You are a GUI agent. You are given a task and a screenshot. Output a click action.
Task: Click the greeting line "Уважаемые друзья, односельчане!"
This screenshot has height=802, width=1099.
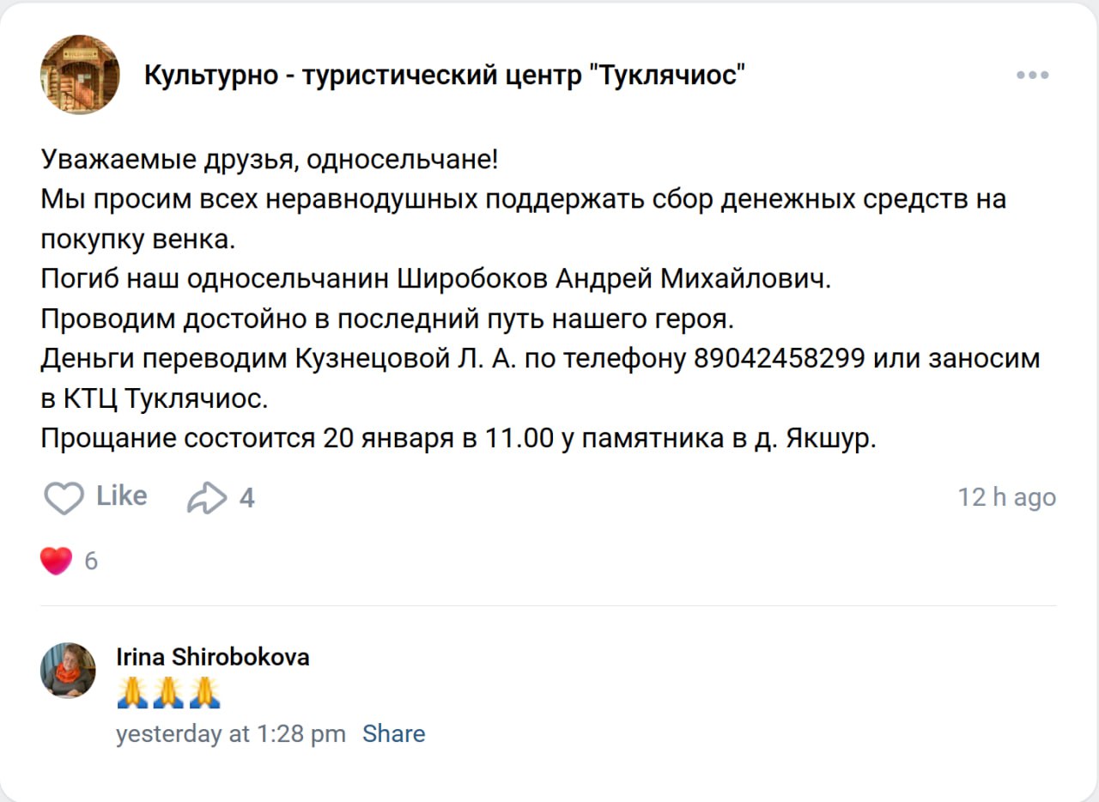(x=269, y=159)
